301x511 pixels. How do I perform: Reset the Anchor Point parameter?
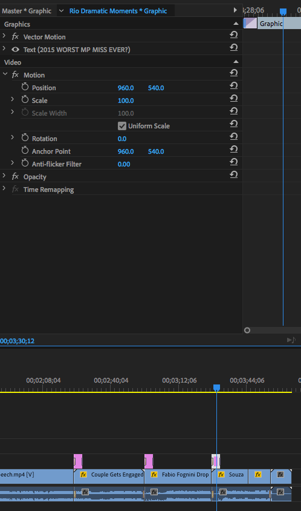point(234,150)
